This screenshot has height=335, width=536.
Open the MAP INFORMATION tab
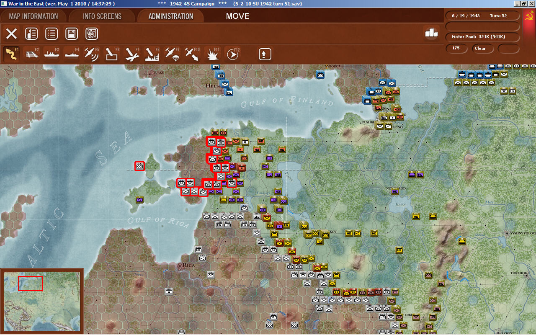(x=33, y=16)
